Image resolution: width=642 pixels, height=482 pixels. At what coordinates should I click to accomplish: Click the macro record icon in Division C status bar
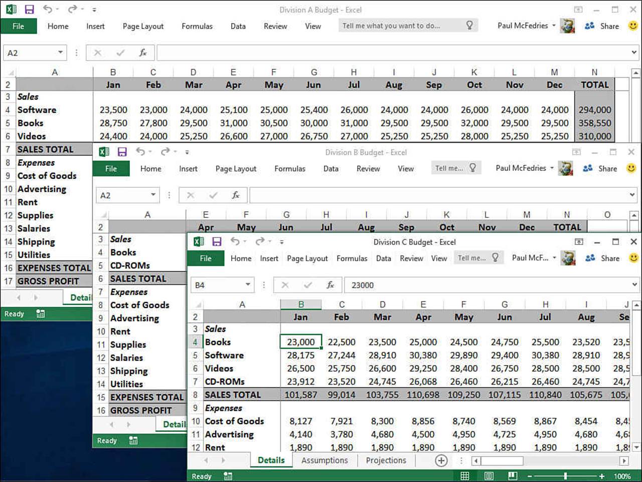pyautogui.click(x=228, y=476)
